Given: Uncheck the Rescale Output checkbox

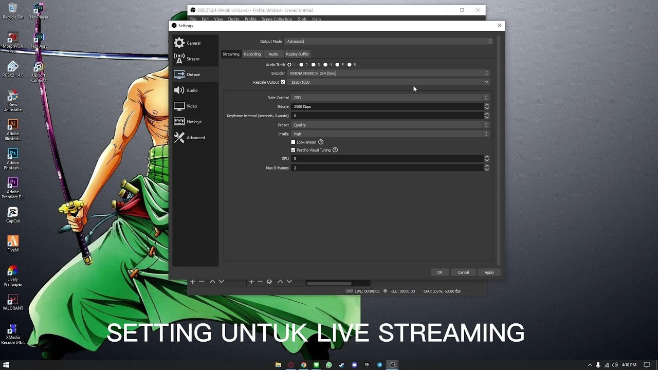Looking at the screenshot, I should pyautogui.click(x=283, y=82).
